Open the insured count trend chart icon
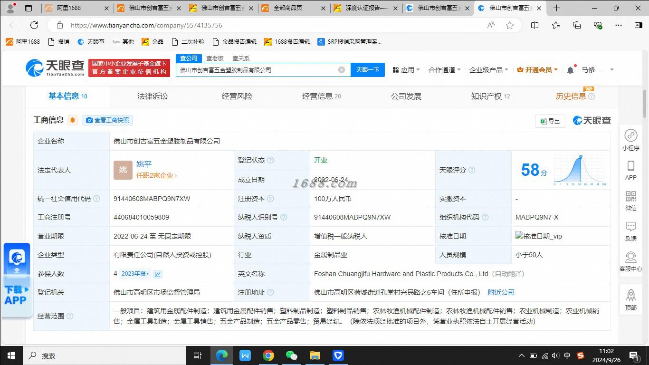Screen dimensions: 649x365 click(158, 274)
